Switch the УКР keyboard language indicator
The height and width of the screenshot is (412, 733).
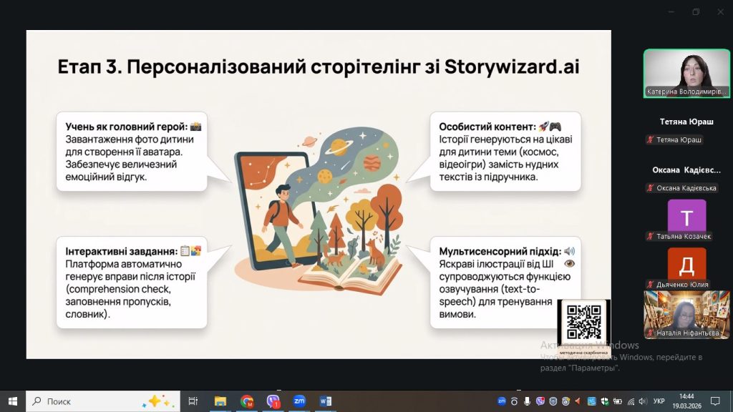(659, 401)
